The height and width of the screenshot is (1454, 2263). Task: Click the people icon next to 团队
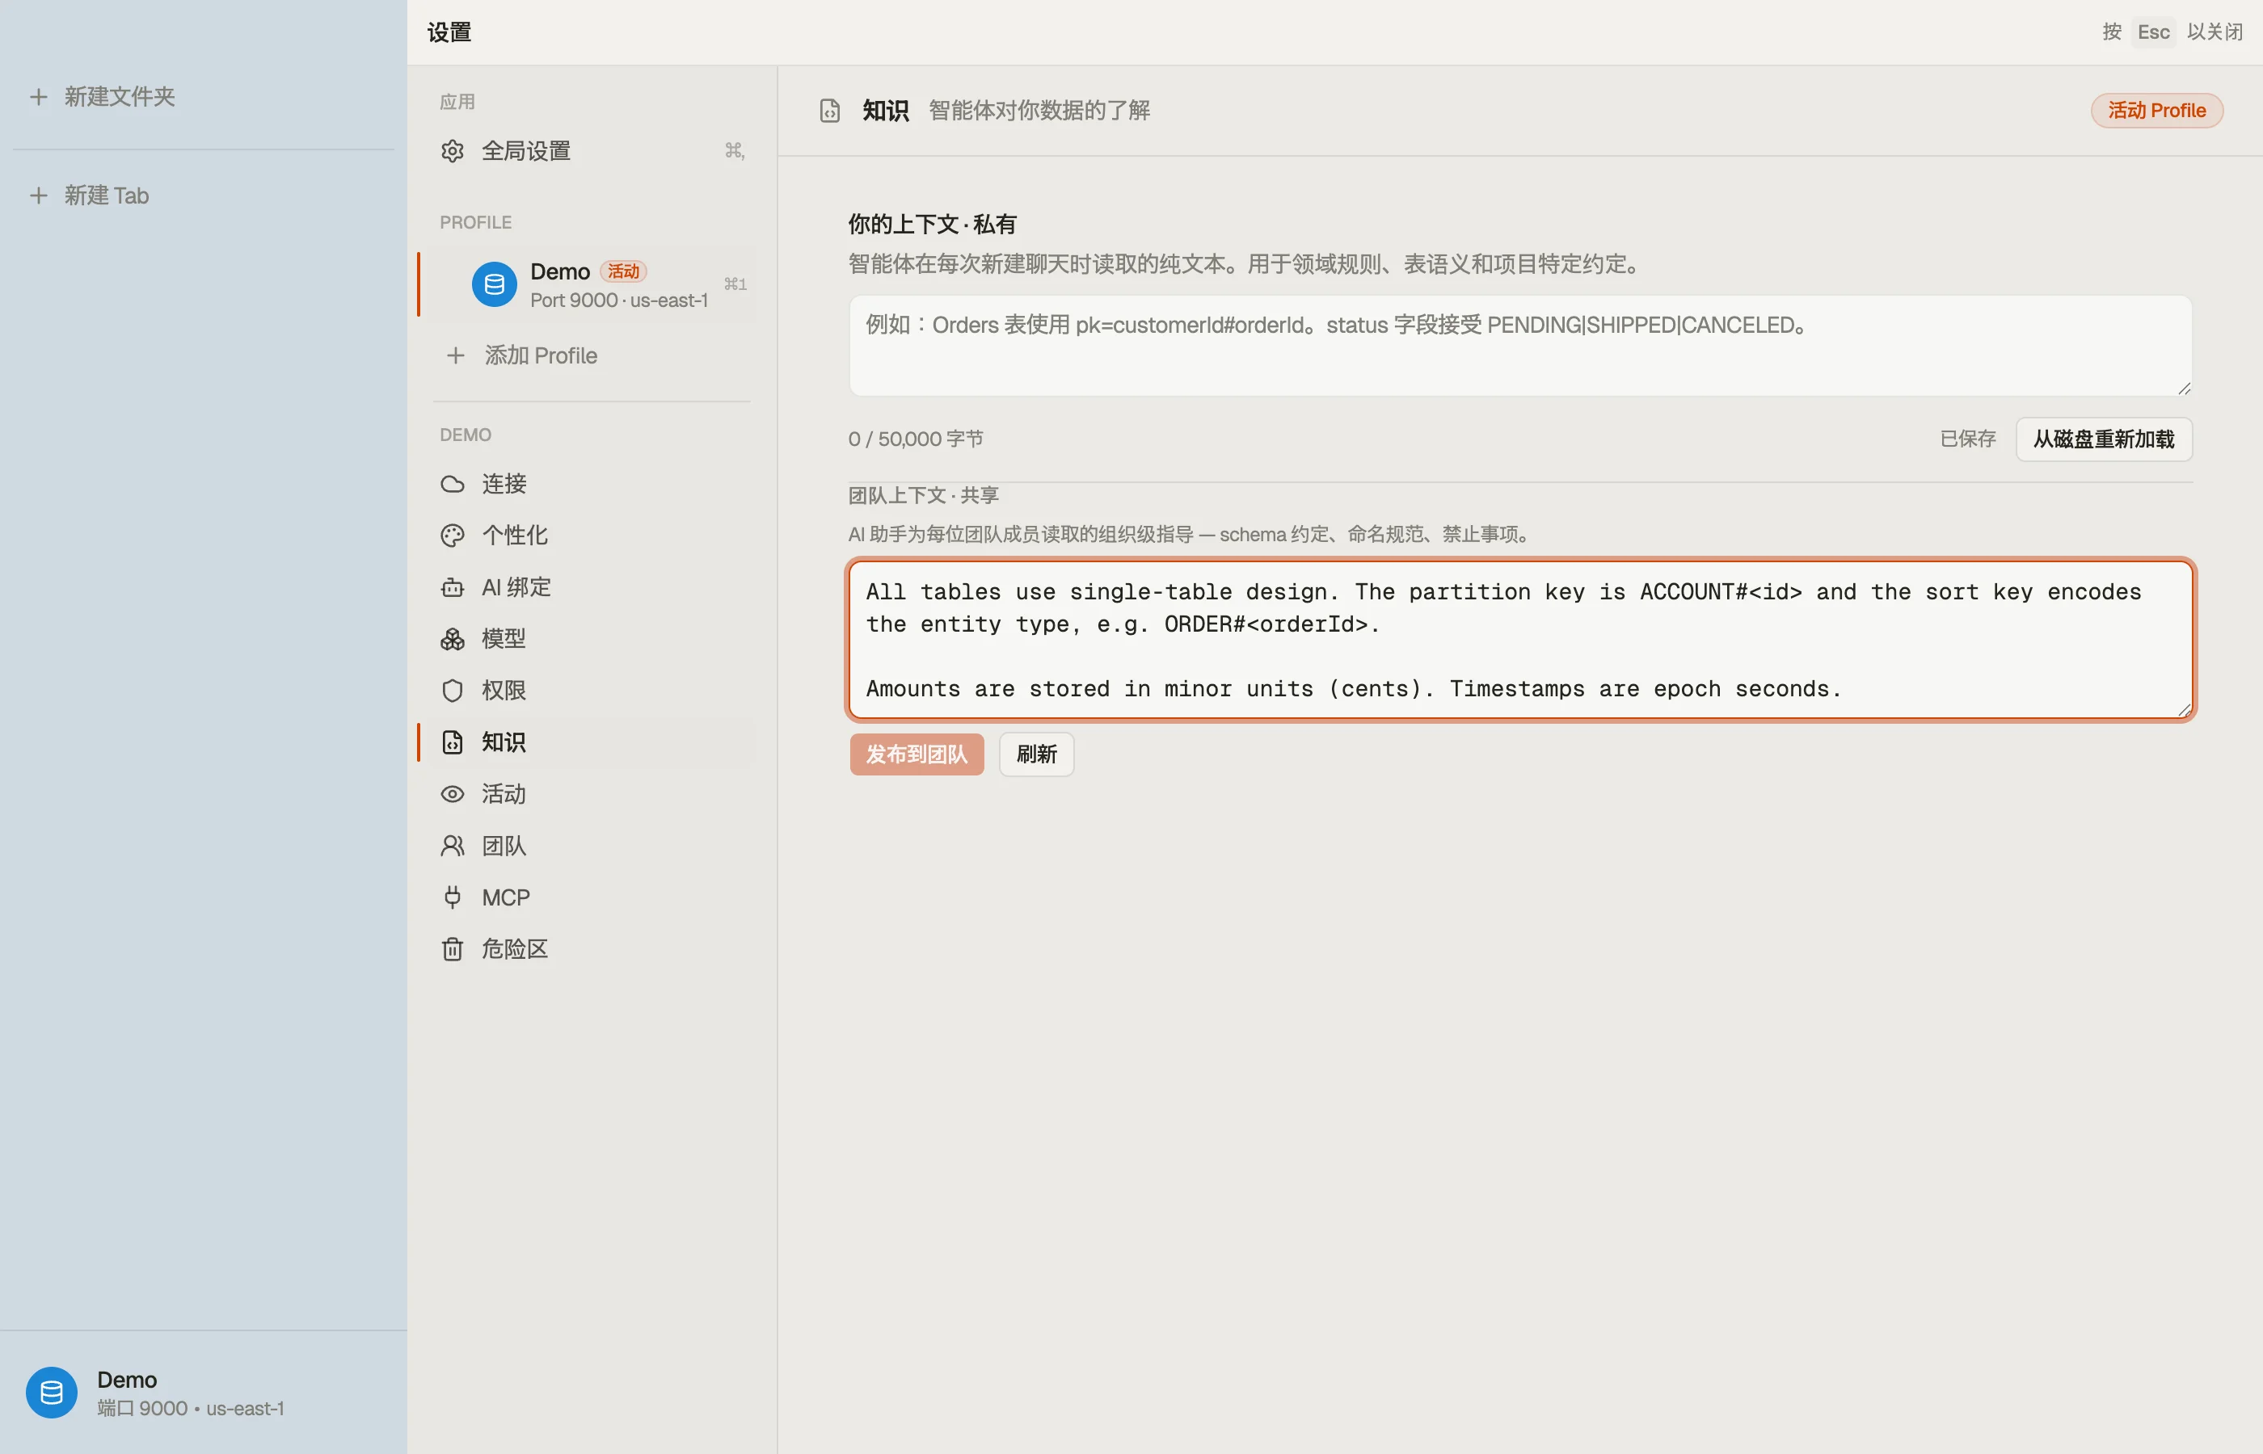(453, 846)
